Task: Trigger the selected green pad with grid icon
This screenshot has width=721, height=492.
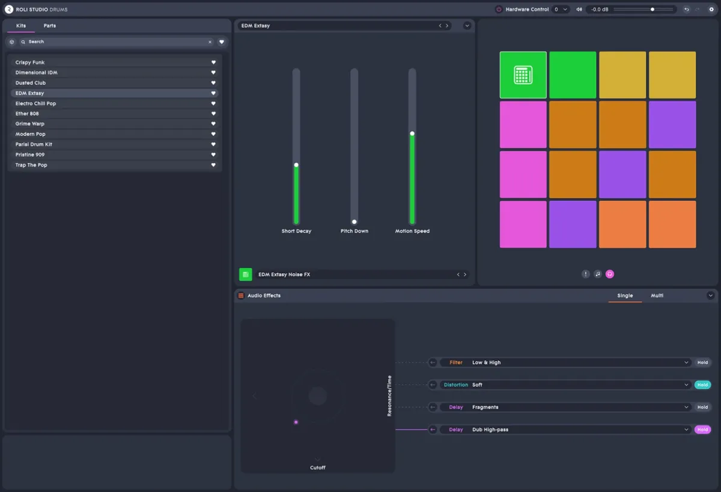Action: [x=523, y=75]
